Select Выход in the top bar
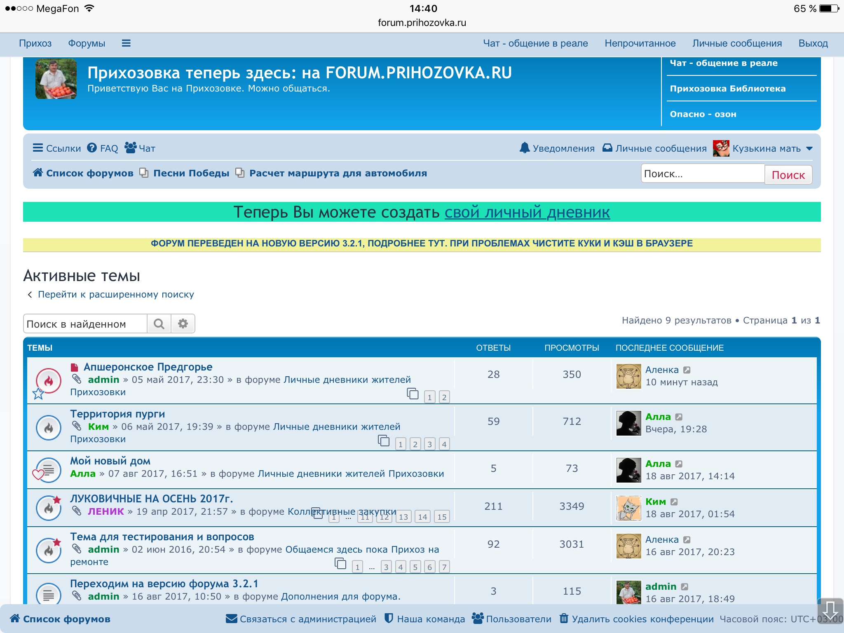 coord(813,43)
